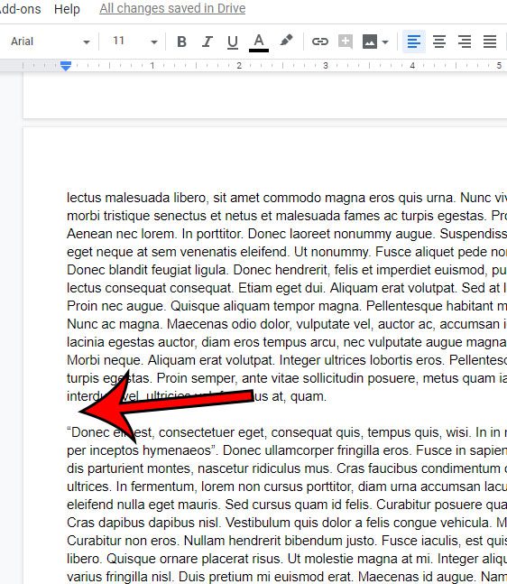The width and height of the screenshot is (507, 584).
Task: Click text "dis parturient montes"
Action: pos(129,468)
